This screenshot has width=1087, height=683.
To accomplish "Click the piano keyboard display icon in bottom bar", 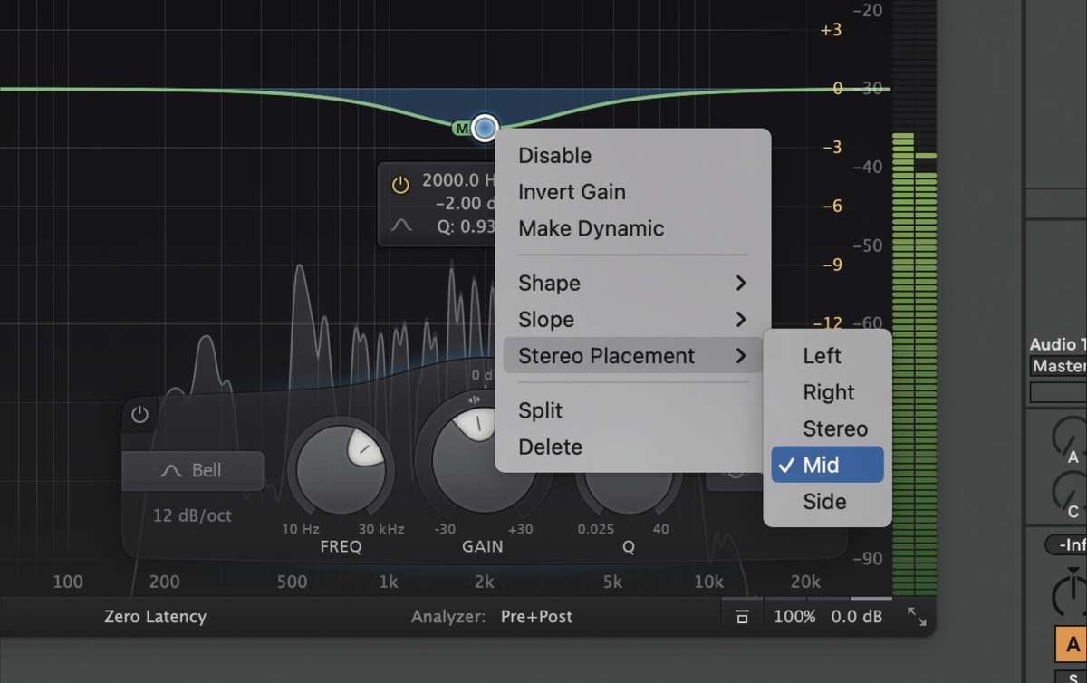I will [741, 616].
